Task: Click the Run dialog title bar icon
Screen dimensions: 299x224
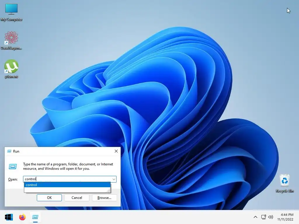Action: coord(9,151)
